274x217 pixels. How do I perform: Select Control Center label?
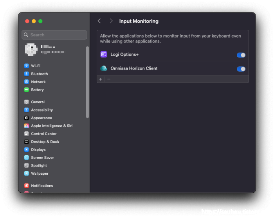[x=44, y=134]
